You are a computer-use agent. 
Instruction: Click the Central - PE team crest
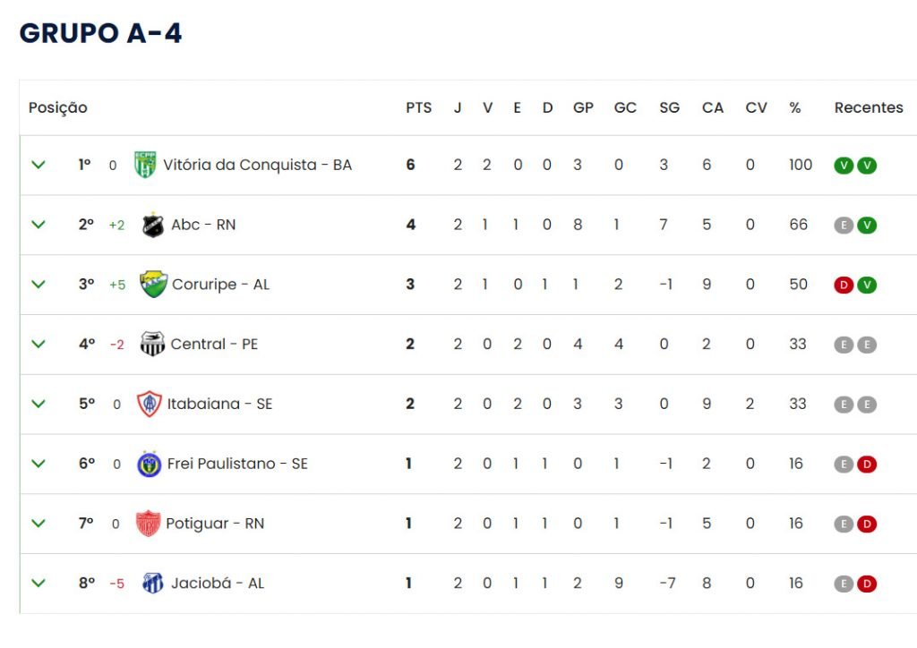[x=152, y=345]
